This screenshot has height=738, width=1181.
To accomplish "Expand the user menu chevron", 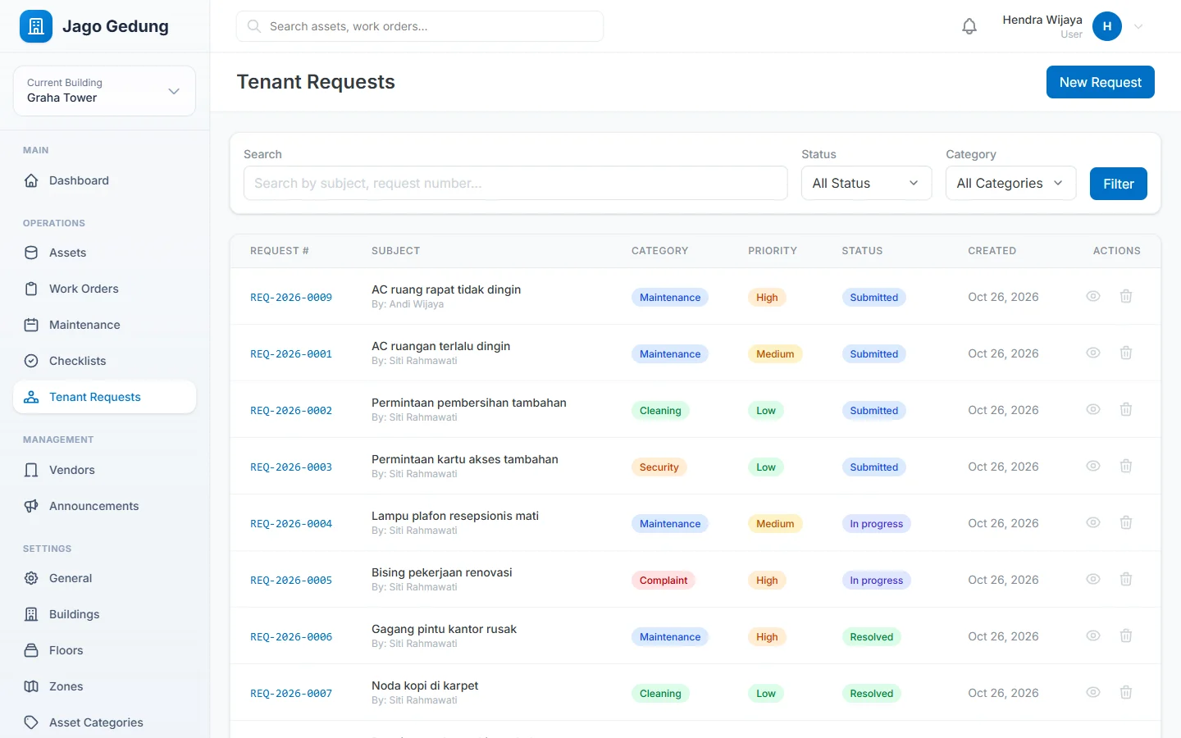I will [1138, 26].
